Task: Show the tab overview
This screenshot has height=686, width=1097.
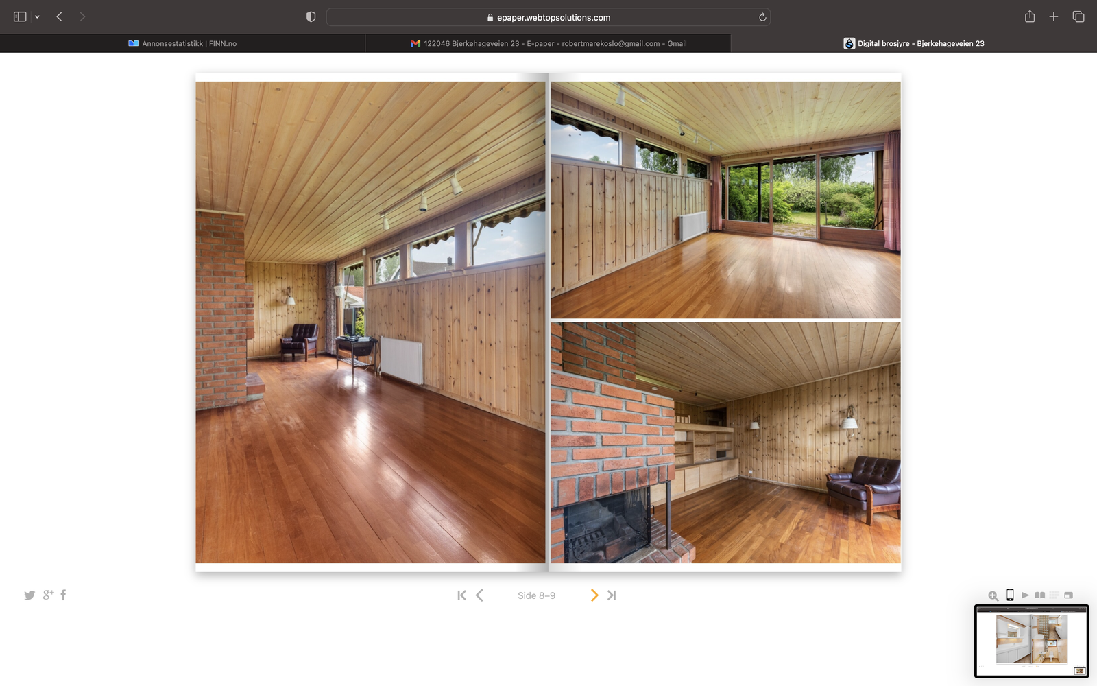Action: 1078,16
